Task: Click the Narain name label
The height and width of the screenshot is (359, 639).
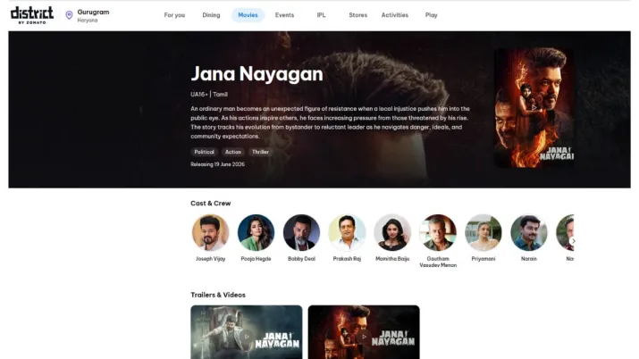Action: [x=529, y=259]
